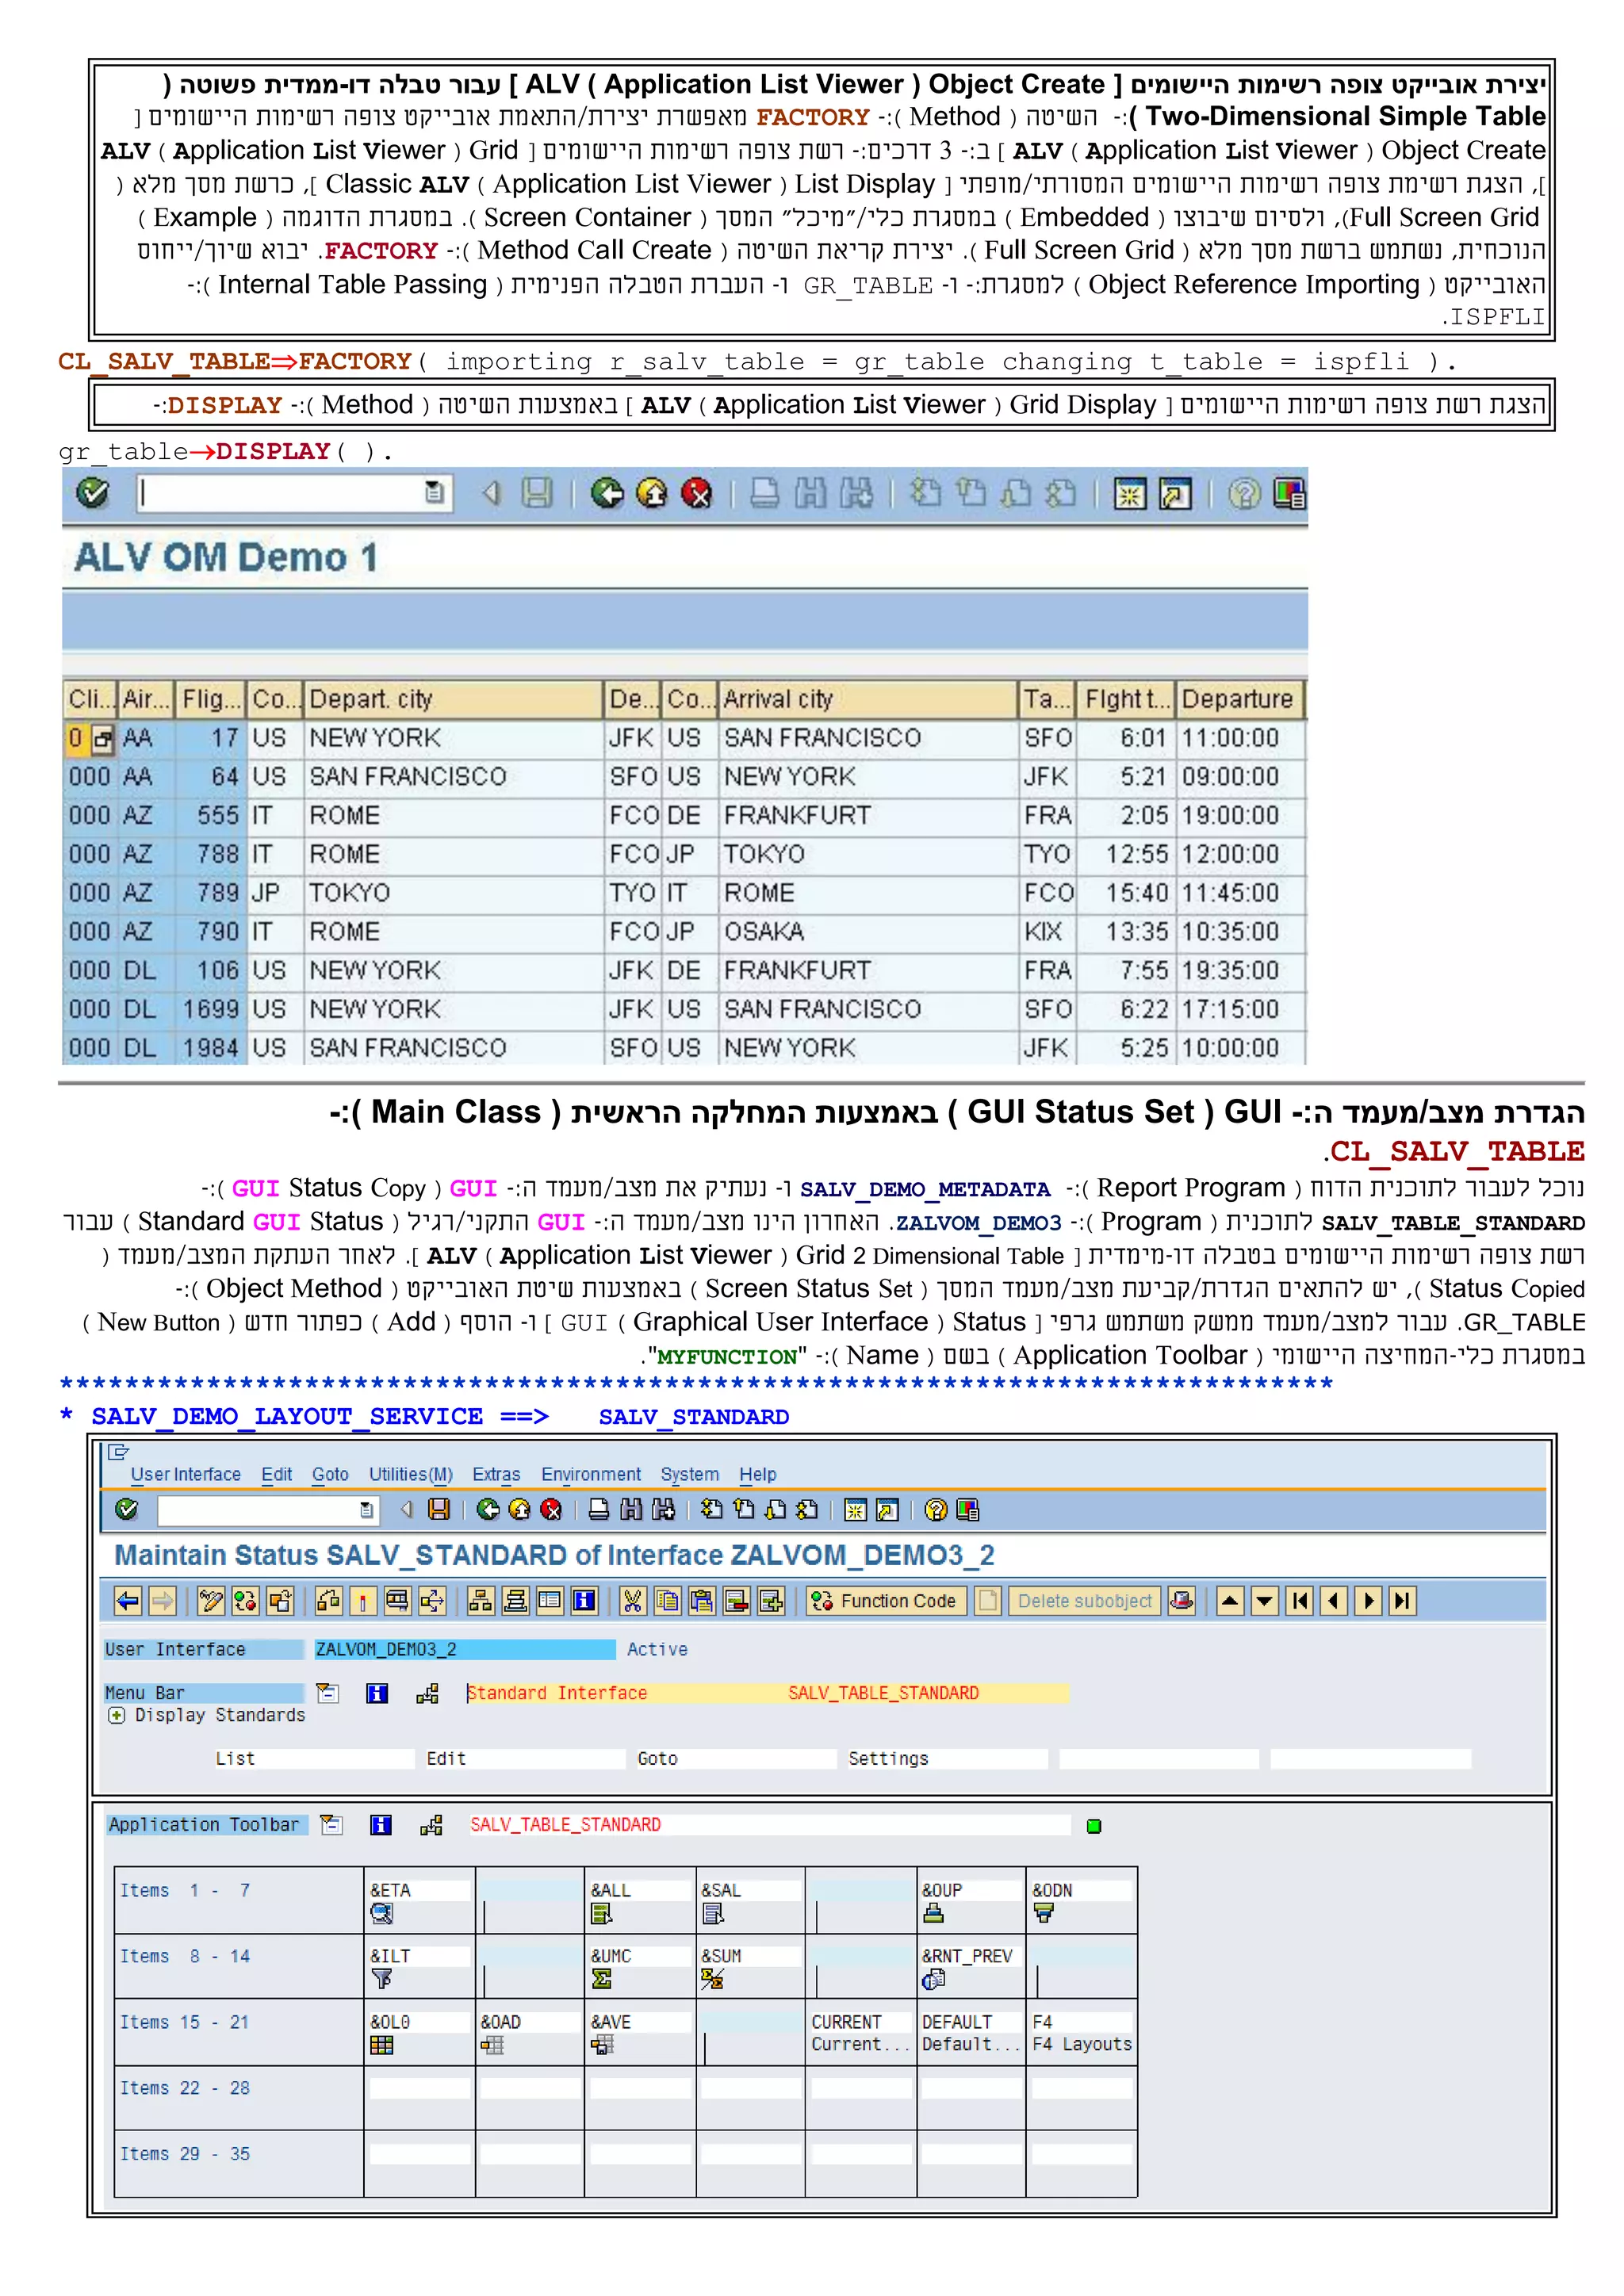1624x2296 pixels.
Task: Open the command field dropdown in lower window
Action: coord(367,1510)
